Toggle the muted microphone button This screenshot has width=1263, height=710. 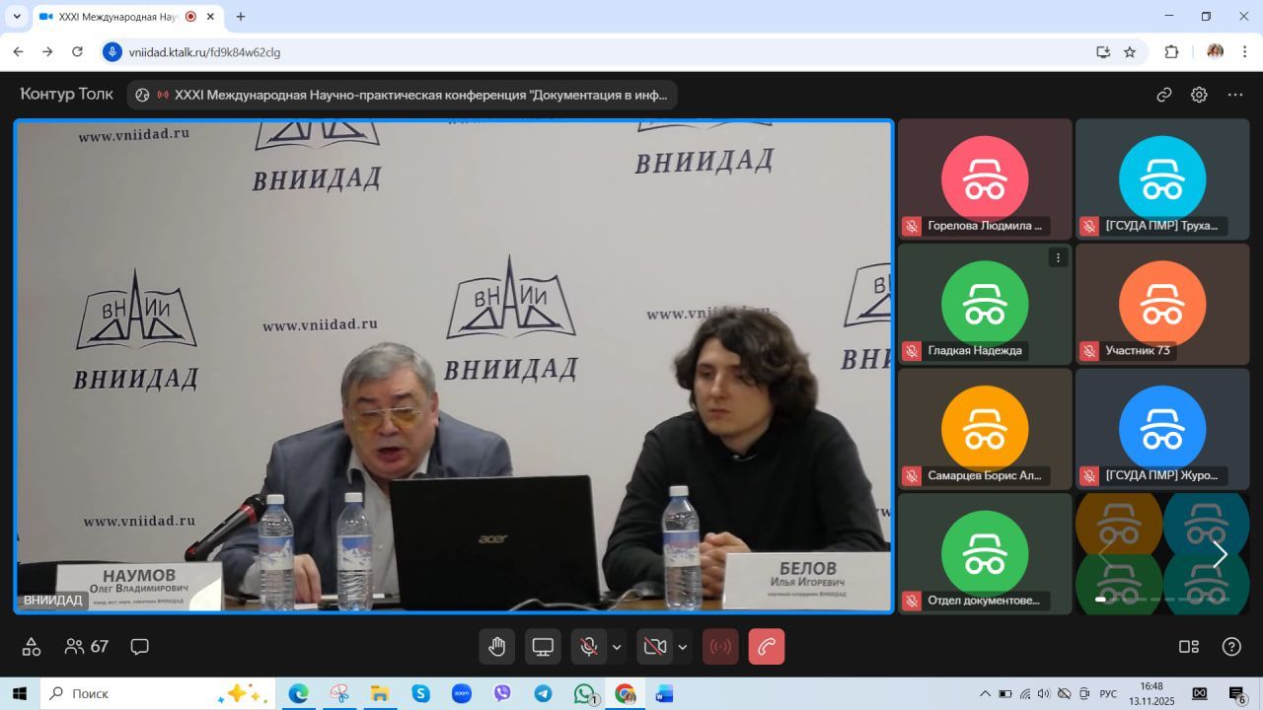coord(589,647)
